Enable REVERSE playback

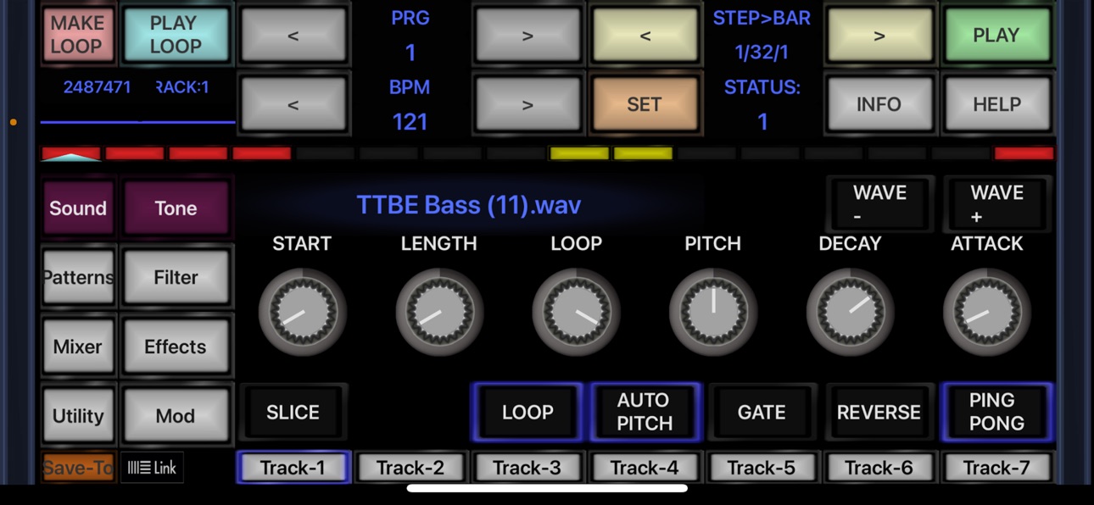point(879,412)
